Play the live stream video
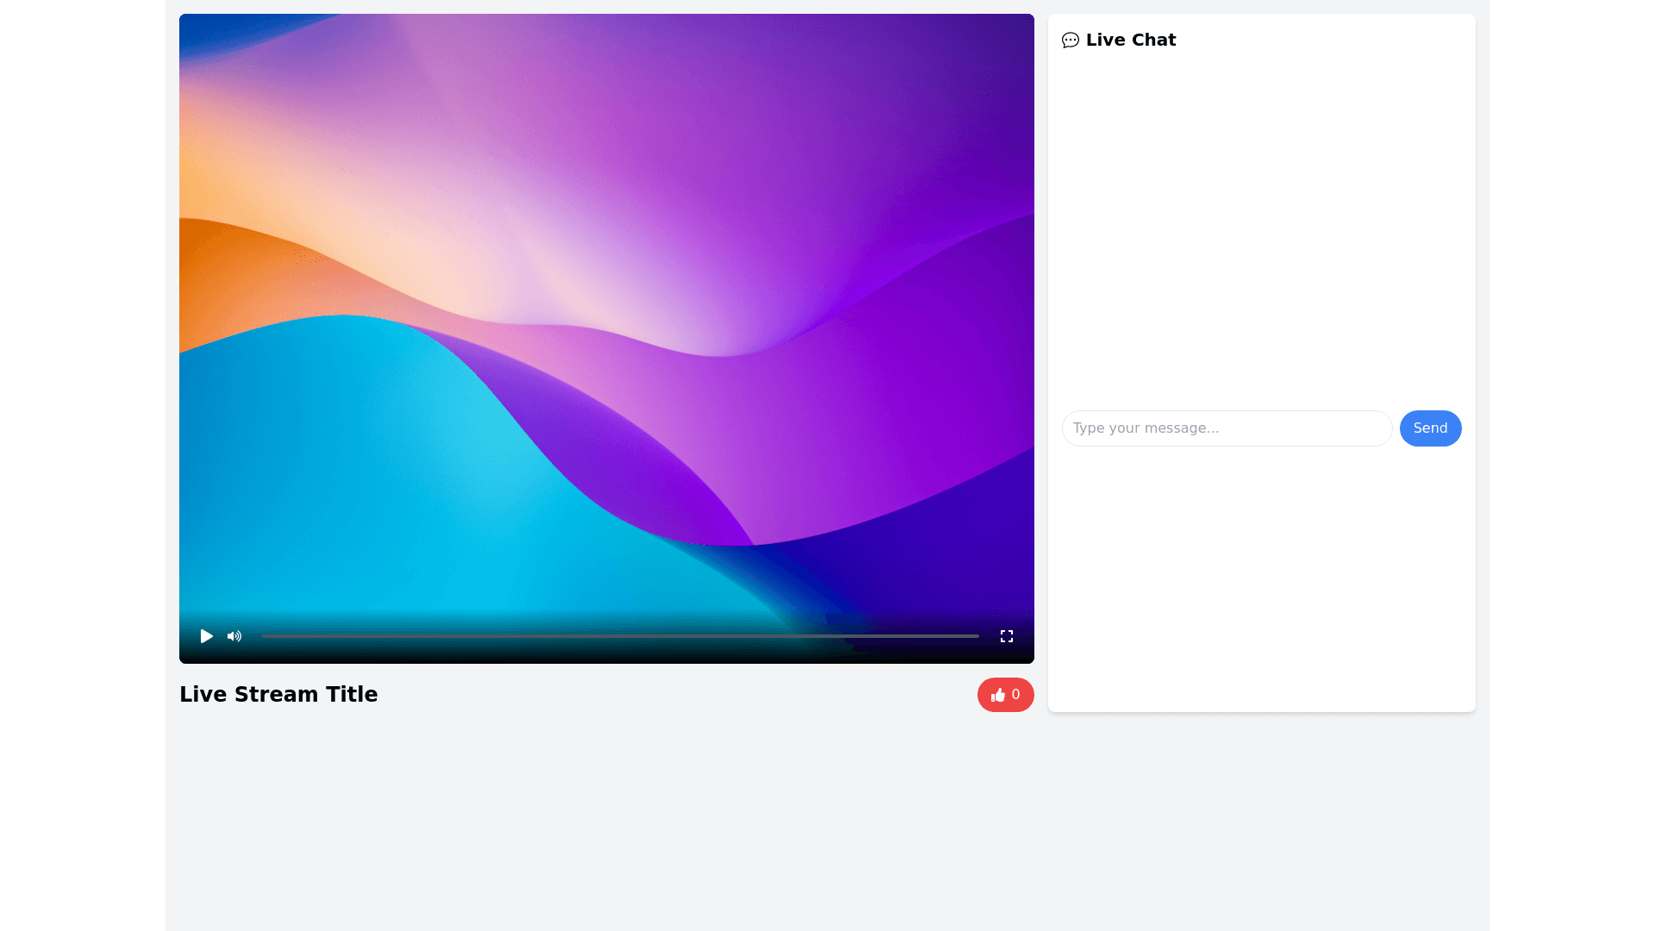 coord(206,636)
